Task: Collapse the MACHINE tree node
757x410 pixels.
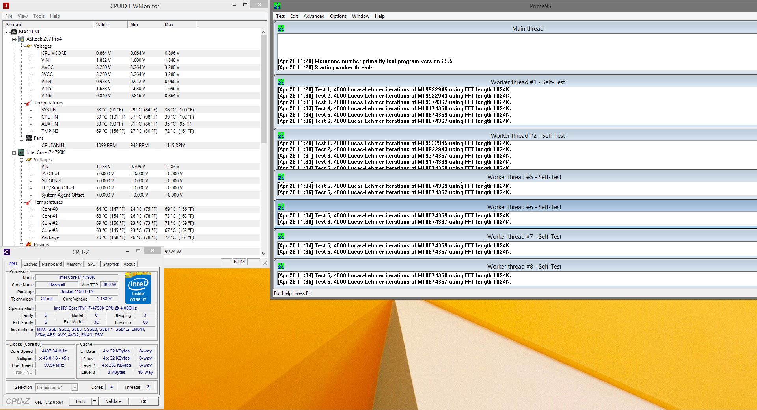Action: point(7,32)
